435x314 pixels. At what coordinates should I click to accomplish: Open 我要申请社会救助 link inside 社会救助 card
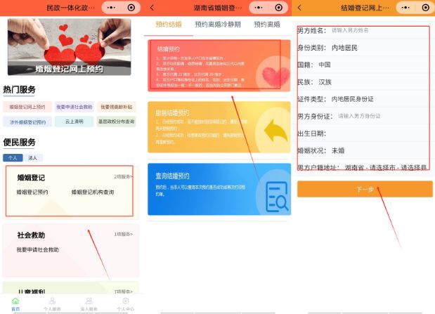coord(38,249)
